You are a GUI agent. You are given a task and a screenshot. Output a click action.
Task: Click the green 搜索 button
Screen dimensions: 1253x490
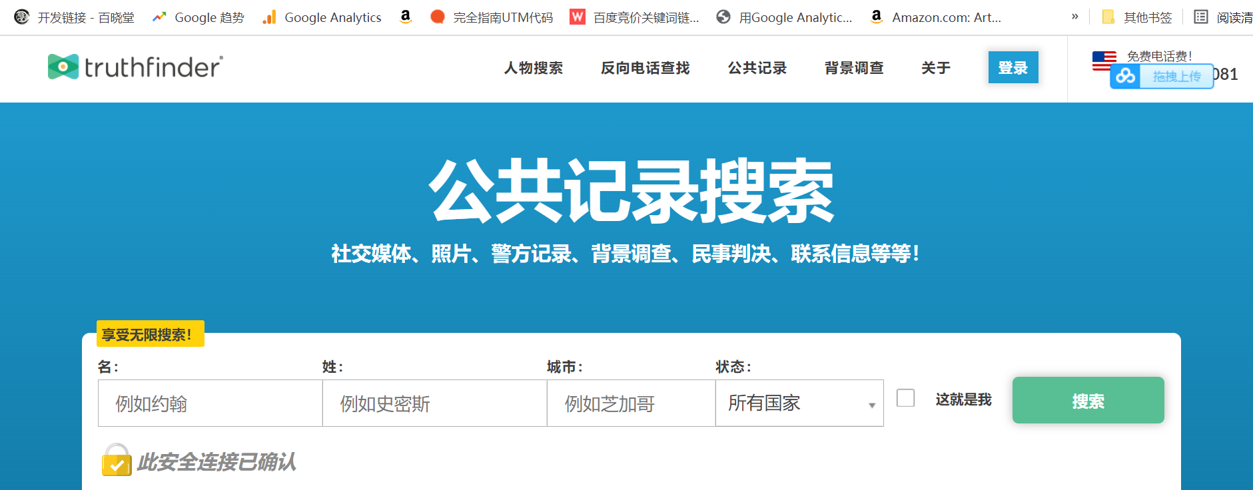coord(1088,400)
